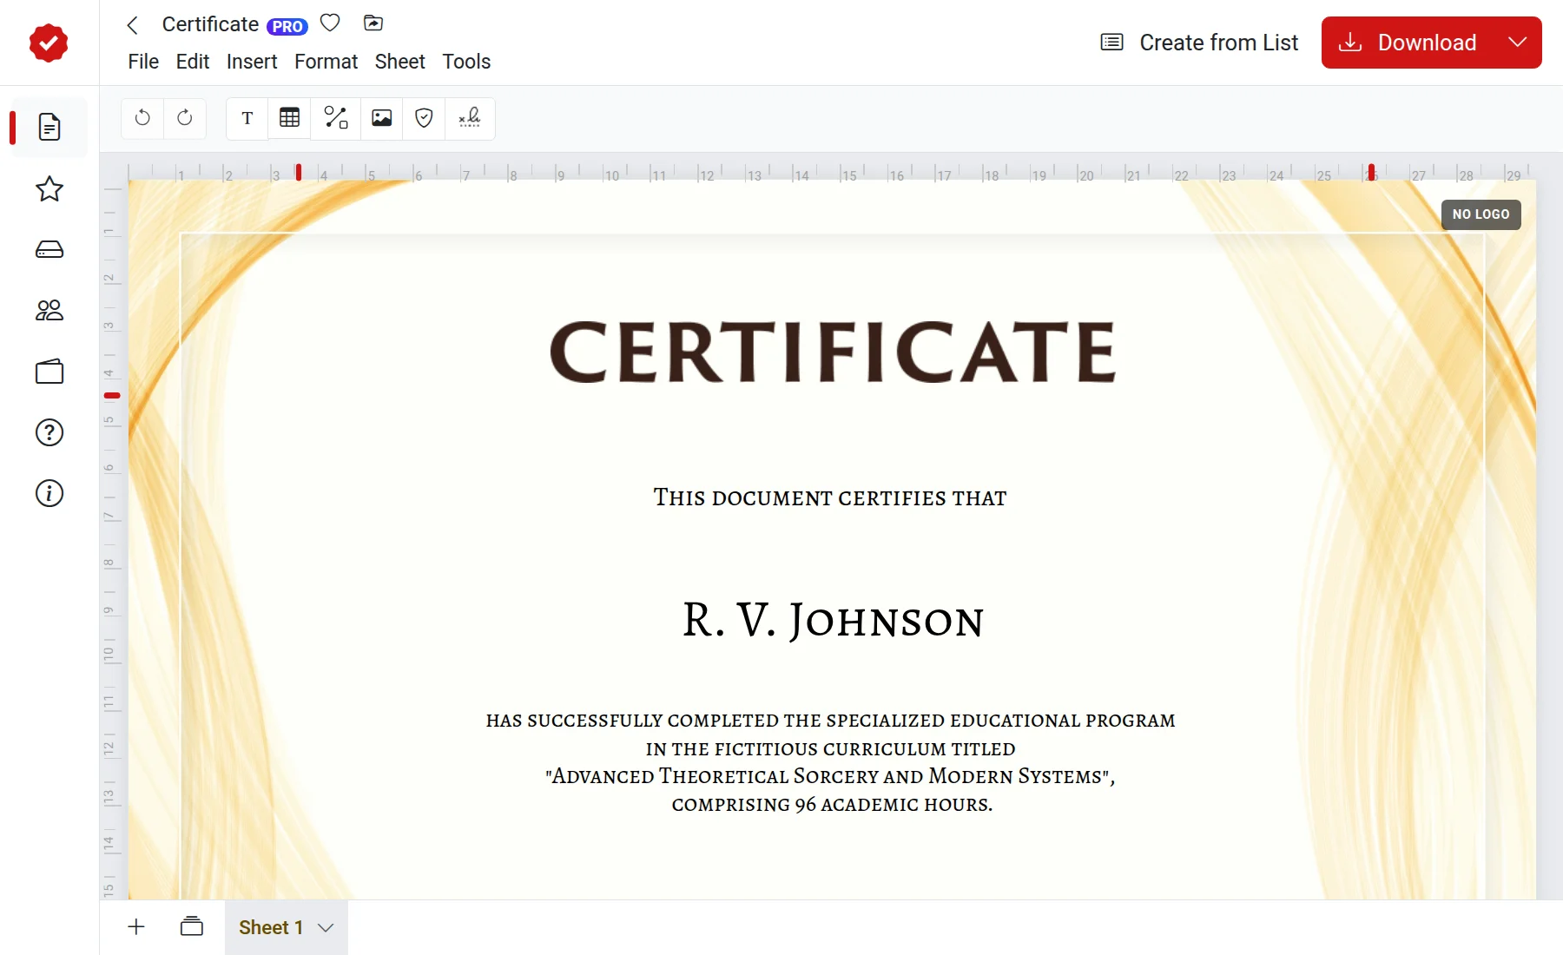Viewport: 1563px width, 955px height.
Task: Redo the last action
Action: tap(185, 118)
